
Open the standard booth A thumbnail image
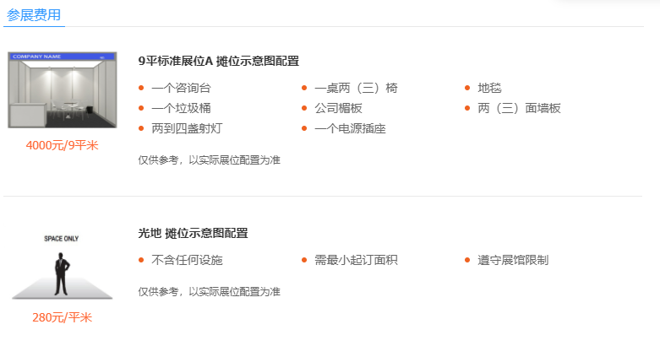[63, 90]
